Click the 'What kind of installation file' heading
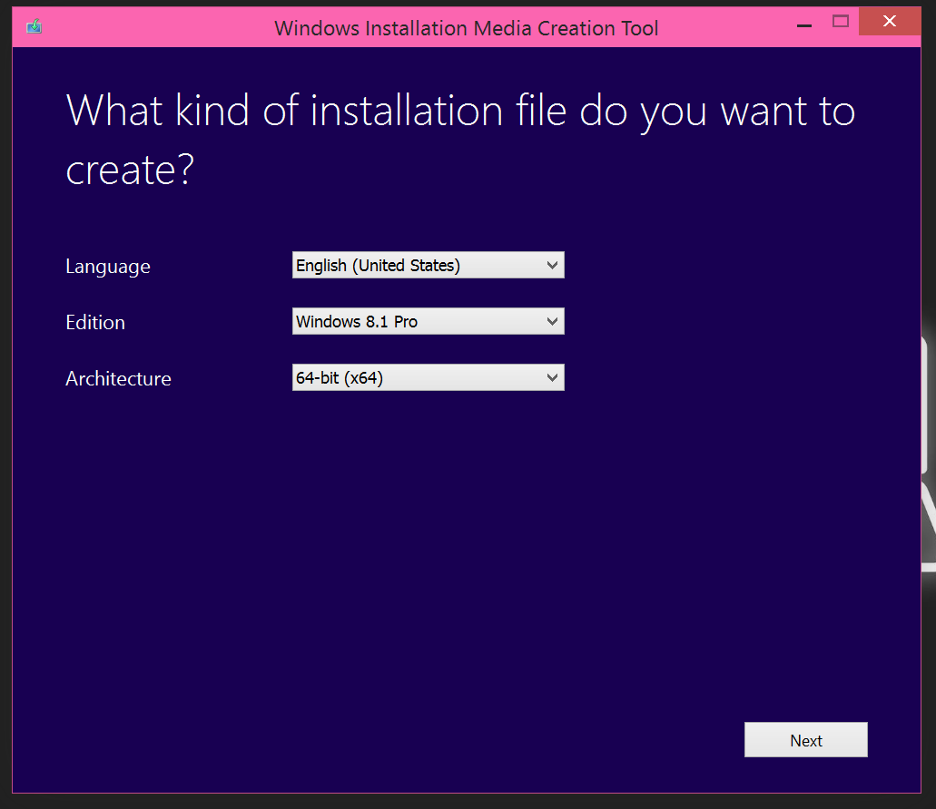Screen dimensions: 936x809 coord(460,112)
